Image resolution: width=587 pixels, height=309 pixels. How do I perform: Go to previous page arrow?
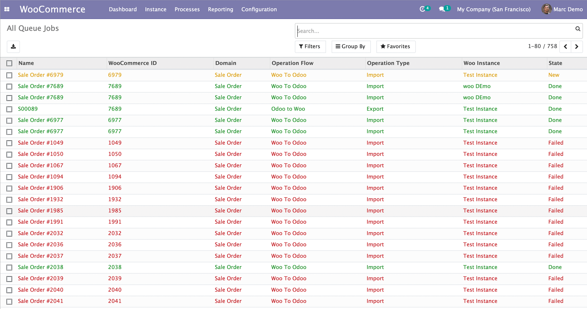click(x=565, y=47)
